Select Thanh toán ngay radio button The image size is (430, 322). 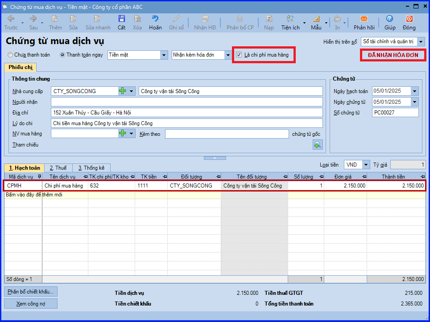pos(62,55)
